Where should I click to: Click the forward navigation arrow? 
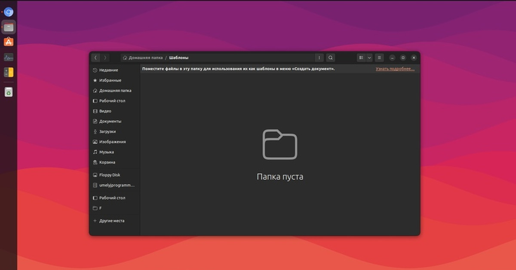(x=105, y=58)
